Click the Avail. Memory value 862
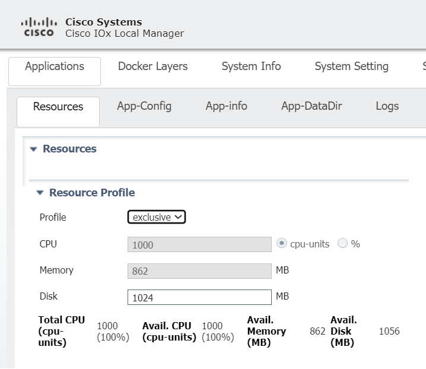The width and height of the screenshot is (426, 369). [317, 331]
